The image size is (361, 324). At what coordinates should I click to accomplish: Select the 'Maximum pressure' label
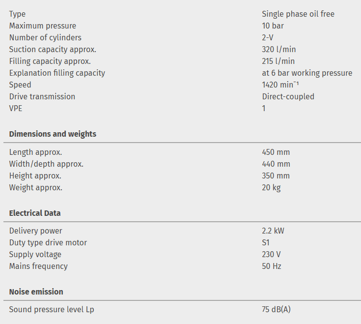tap(43, 26)
